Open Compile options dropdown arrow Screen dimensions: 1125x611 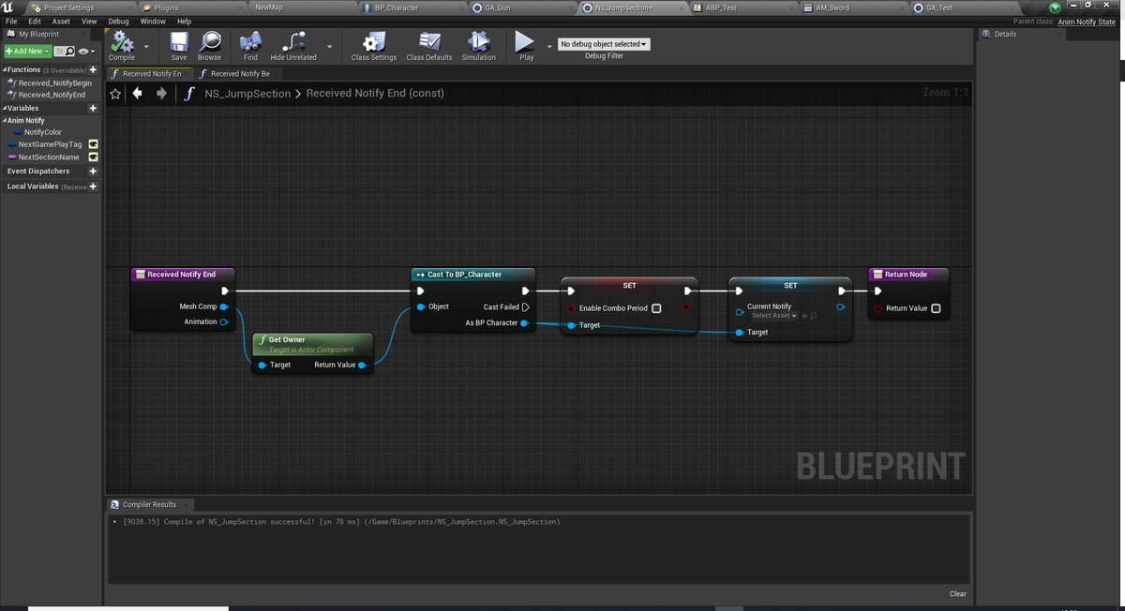pos(146,45)
